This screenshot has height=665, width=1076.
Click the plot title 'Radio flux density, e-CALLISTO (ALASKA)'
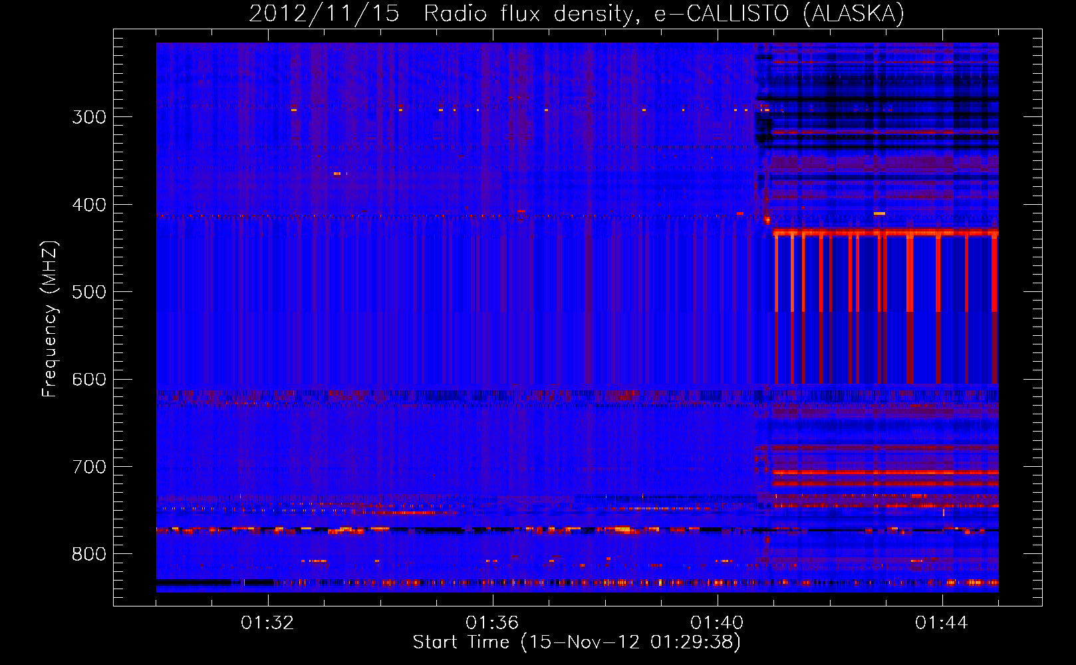664,13
